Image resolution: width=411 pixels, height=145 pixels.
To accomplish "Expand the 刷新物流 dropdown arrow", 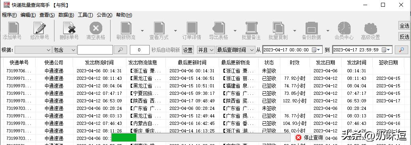I will click(142, 31).
